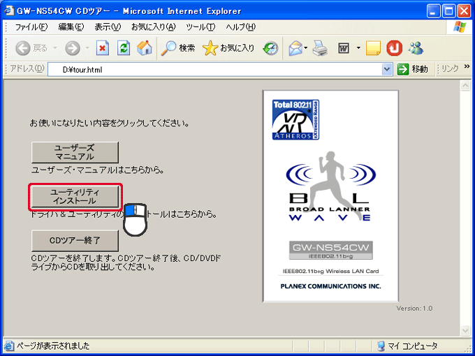Minimize the Internet Explorer window
Screen dimensions: 475x356
(x=433, y=11)
